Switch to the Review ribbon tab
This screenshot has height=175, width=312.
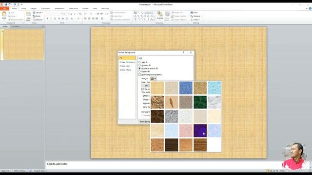85,9
